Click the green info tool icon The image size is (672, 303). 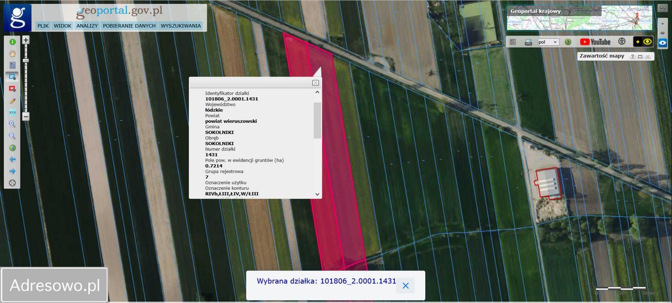tap(12, 41)
